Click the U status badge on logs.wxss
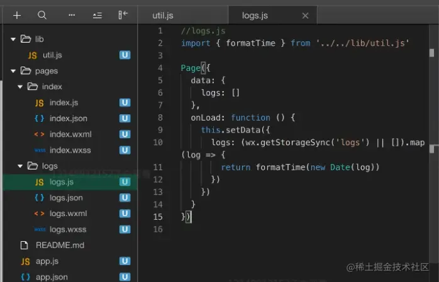The height and width of the screenshot is (282, 439). point(125,229)
